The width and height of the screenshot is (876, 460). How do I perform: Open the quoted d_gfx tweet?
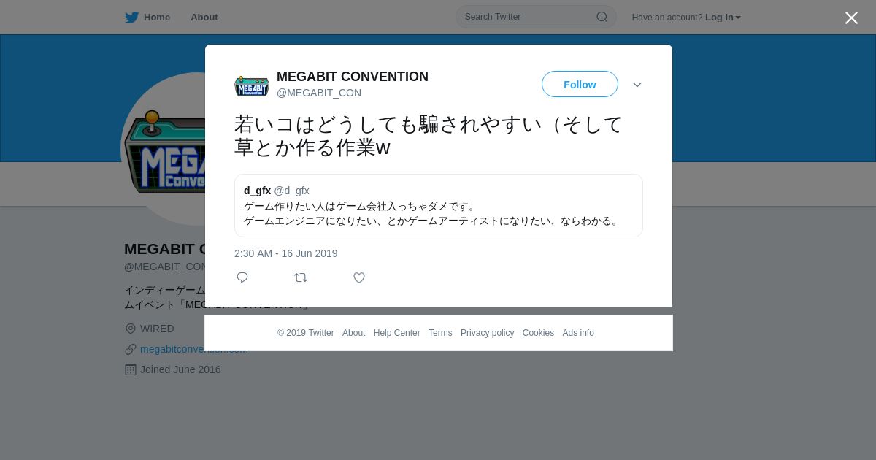pyautogui.click(x=439, y=205)
